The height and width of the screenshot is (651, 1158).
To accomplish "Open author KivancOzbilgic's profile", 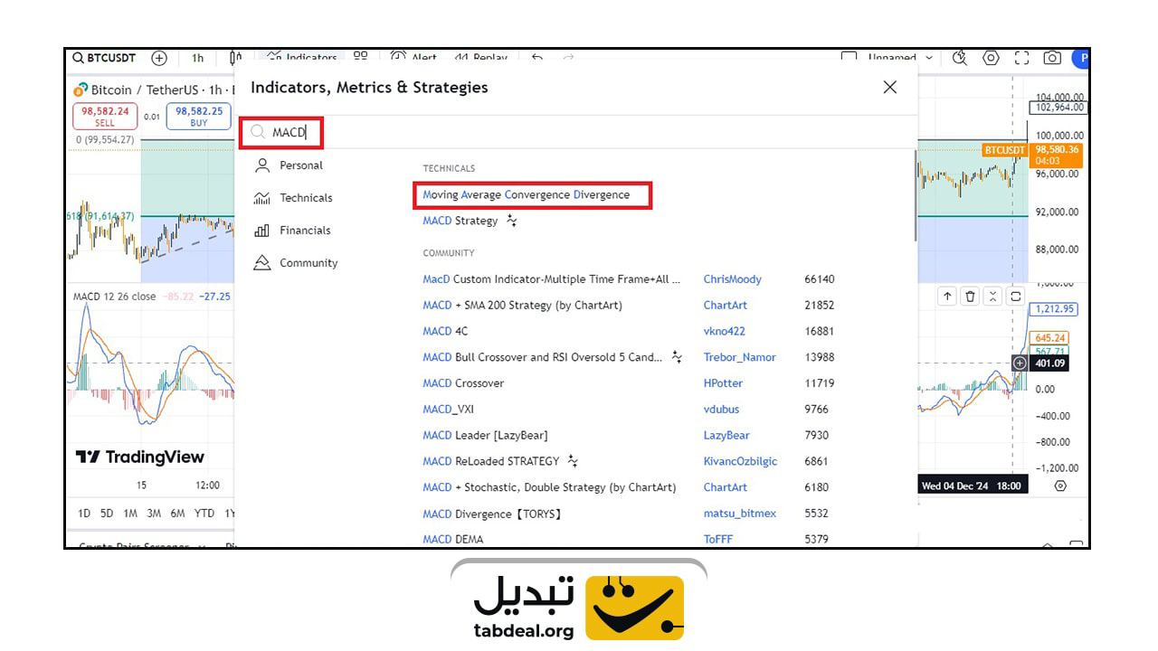I will pos(741,461).
